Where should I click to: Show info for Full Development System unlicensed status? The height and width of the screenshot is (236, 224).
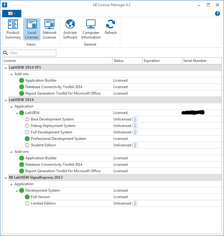[x=135, y=132]
